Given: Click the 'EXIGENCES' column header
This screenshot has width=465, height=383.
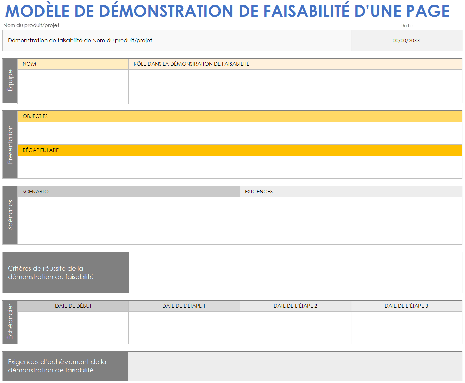Looking at the screenshot, I should pos(351,192).
